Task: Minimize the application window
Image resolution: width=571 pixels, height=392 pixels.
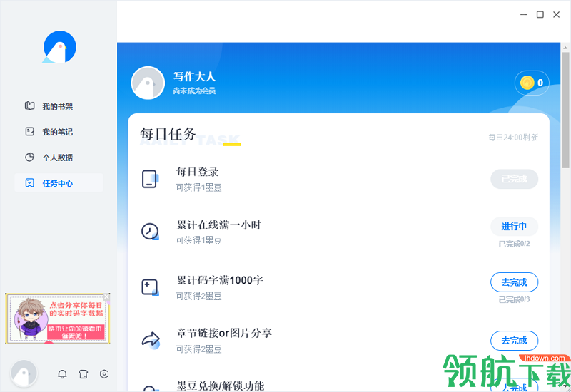Action: click(524, 14)
